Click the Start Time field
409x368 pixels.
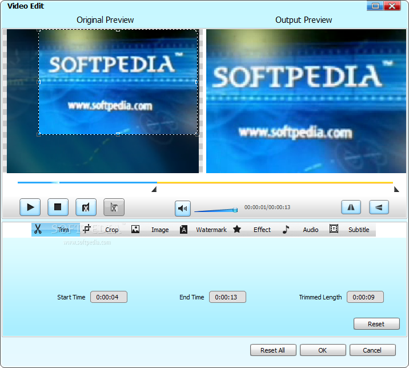(x=109, y=297)
